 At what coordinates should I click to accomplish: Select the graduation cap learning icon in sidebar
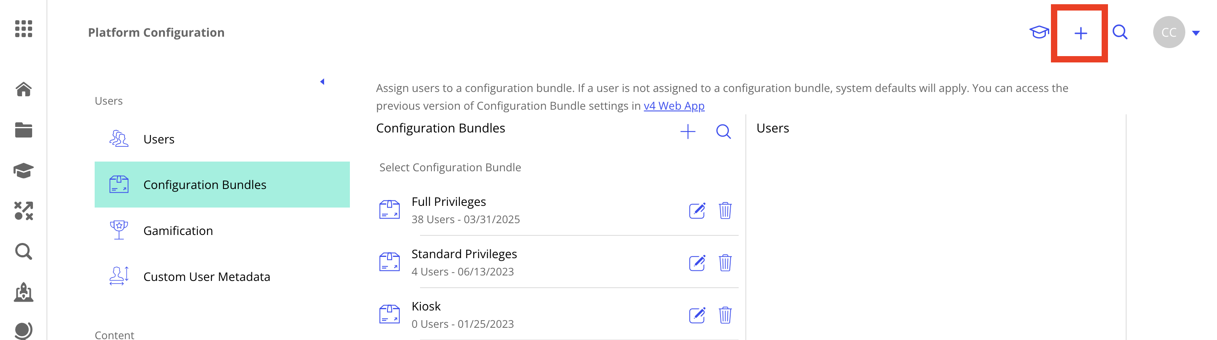(x=24, y=171)
